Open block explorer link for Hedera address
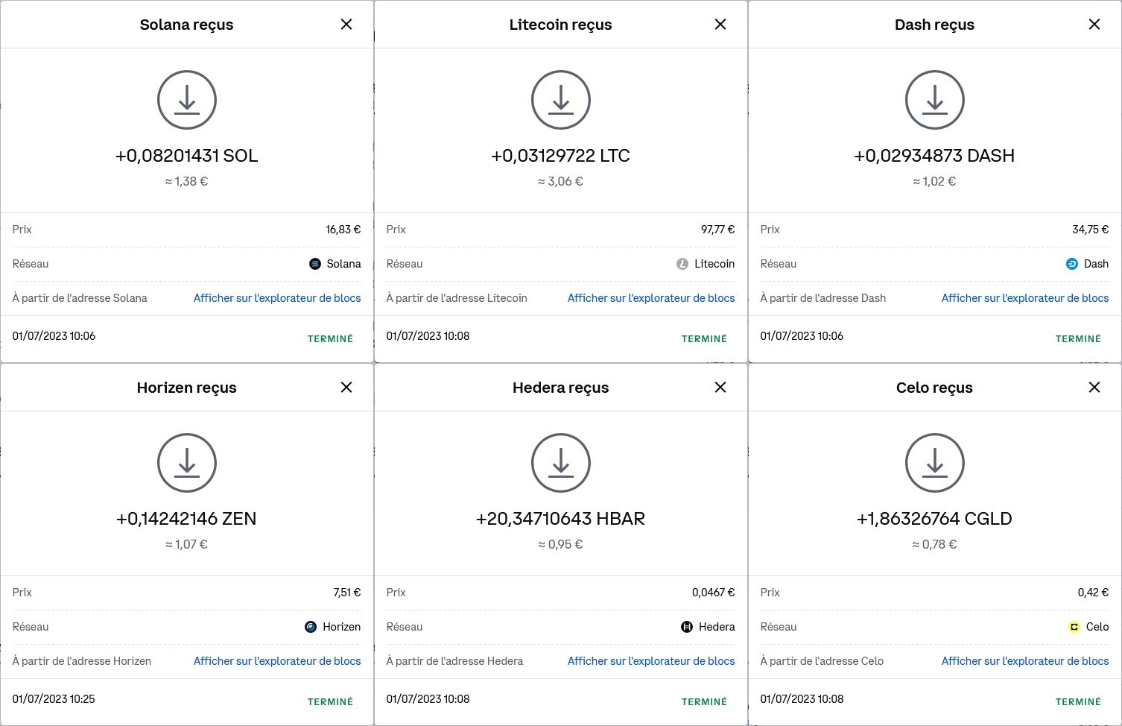Viewport: 1122px width, 726px height. 651,661
